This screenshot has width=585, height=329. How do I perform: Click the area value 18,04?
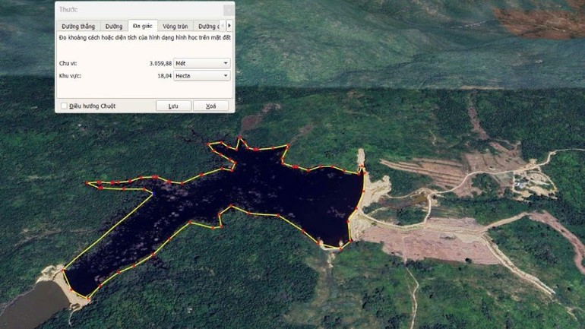pyautogui.click(x=163, y=76)
